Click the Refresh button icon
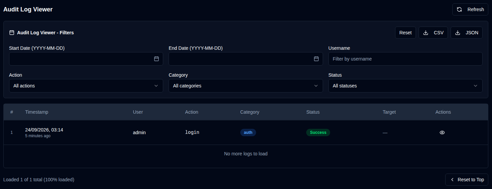 [459, 9]
